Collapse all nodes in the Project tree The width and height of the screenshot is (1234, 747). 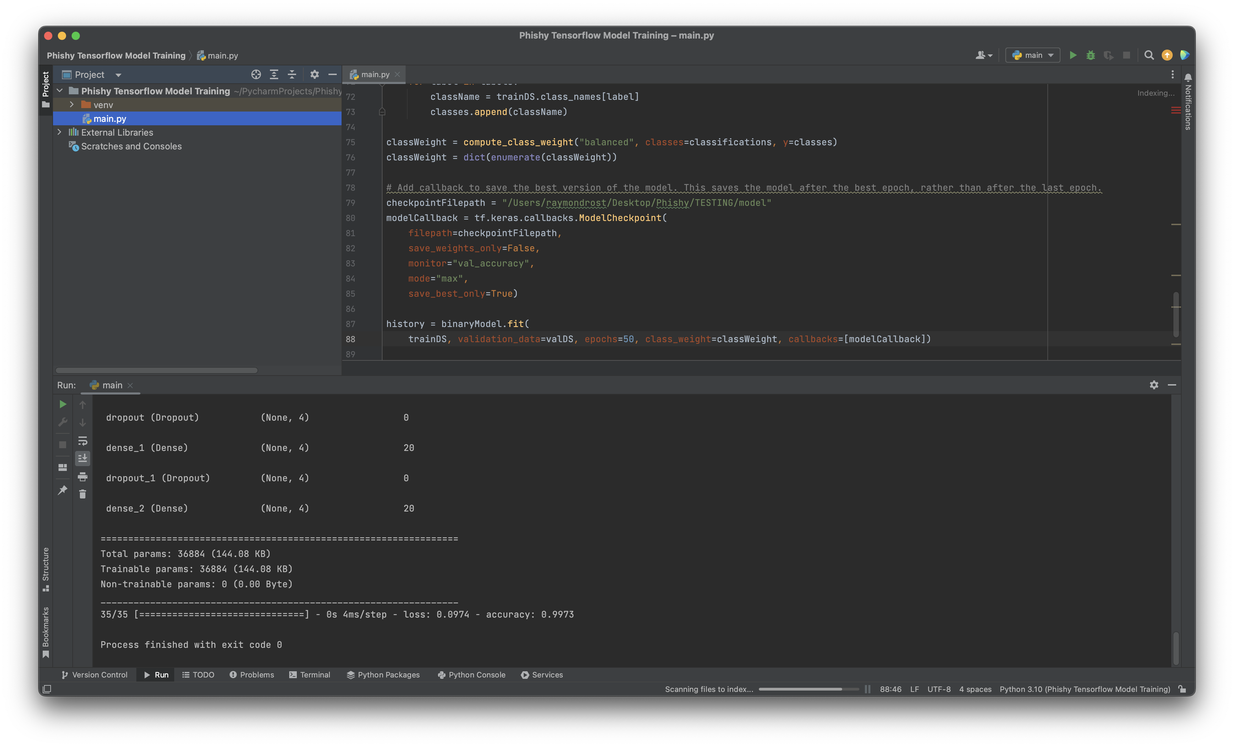(x=292, y=74)
